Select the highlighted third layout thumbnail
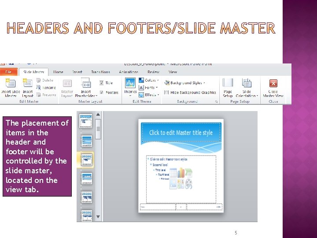Image resolution: width=317 pixels, height=238 pixels. pos(87,160)
